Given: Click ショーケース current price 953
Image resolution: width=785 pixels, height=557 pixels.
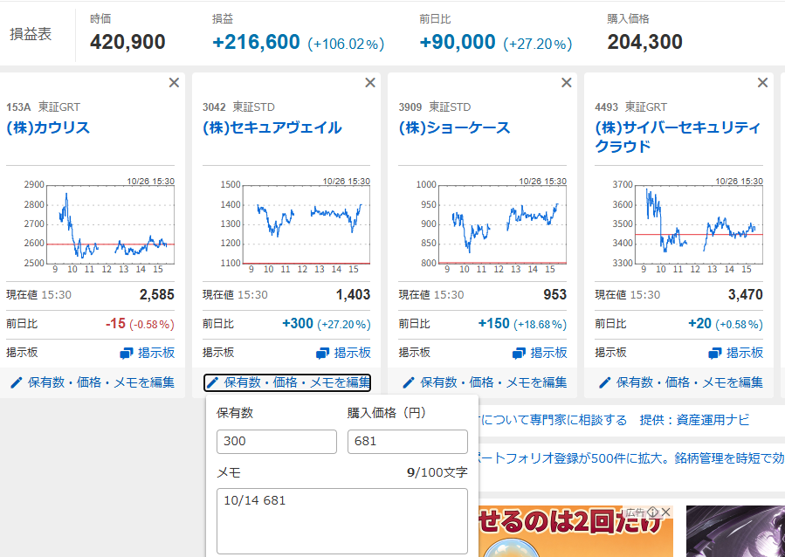Looking at the screenshot, I should [x=554, y=295].
